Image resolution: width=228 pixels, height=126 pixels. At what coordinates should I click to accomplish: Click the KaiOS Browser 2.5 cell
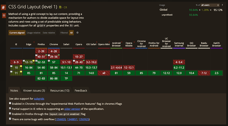(x=217, y=73)
